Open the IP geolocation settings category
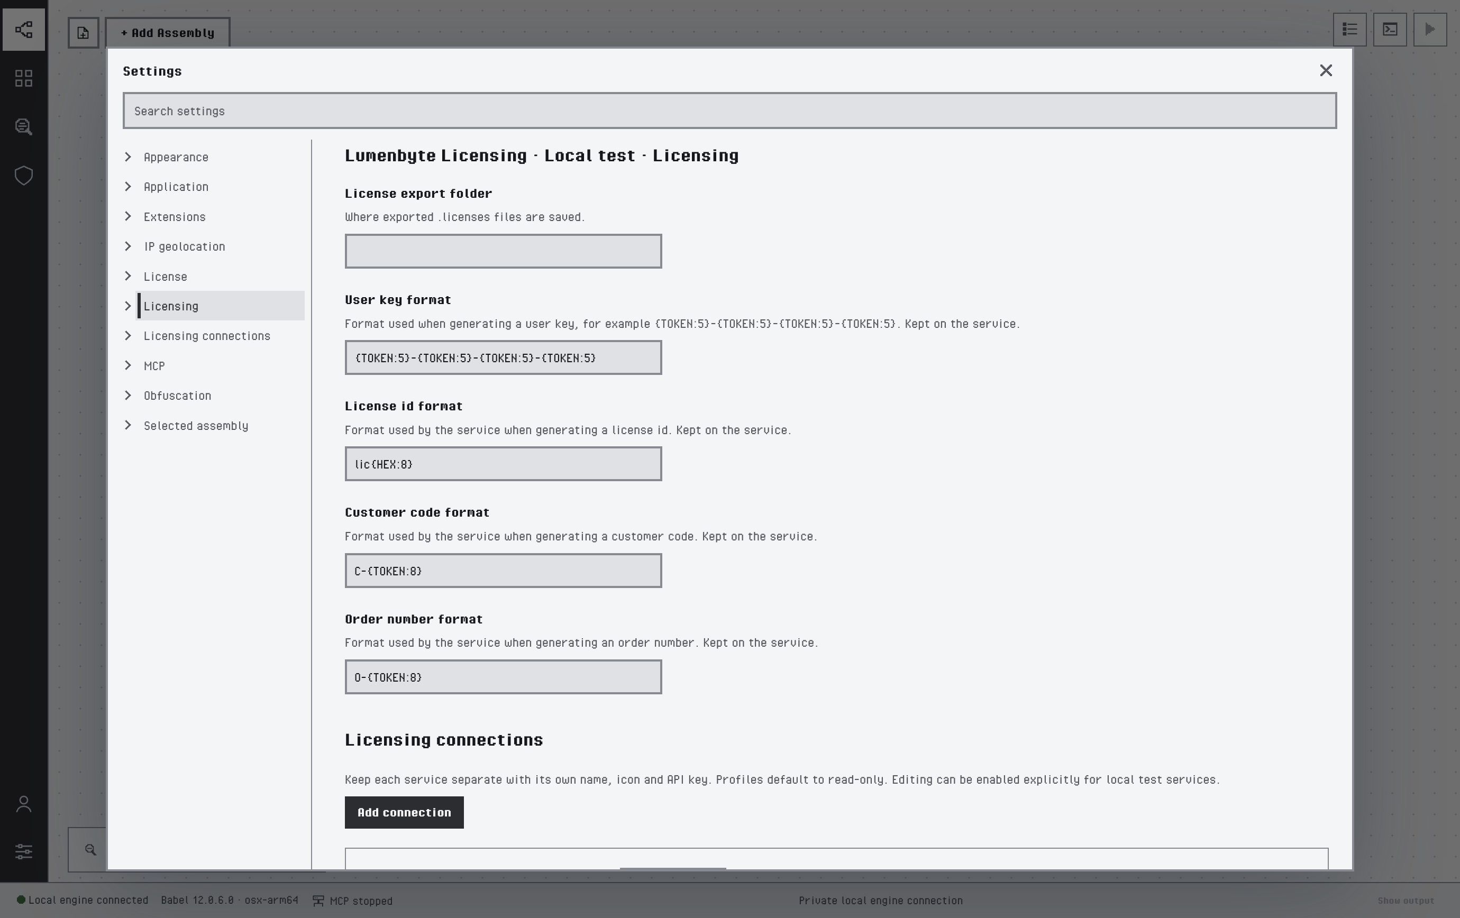The image size is (1460, 918). (x=184, y=246)
